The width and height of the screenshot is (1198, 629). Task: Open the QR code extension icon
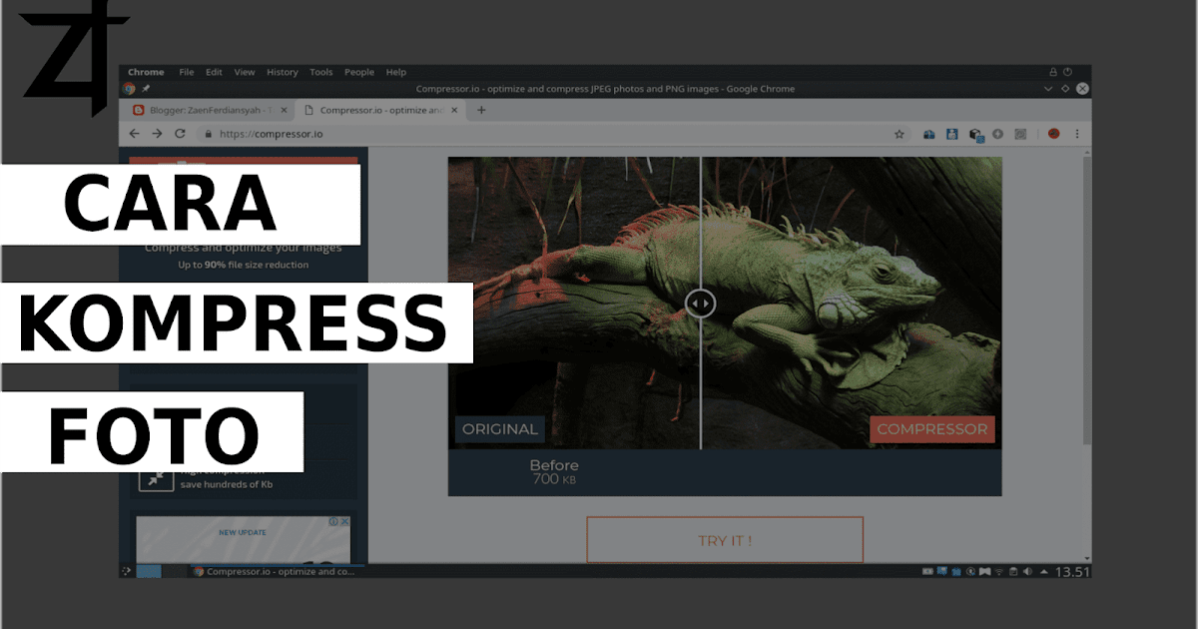[x=1020, y=133]
